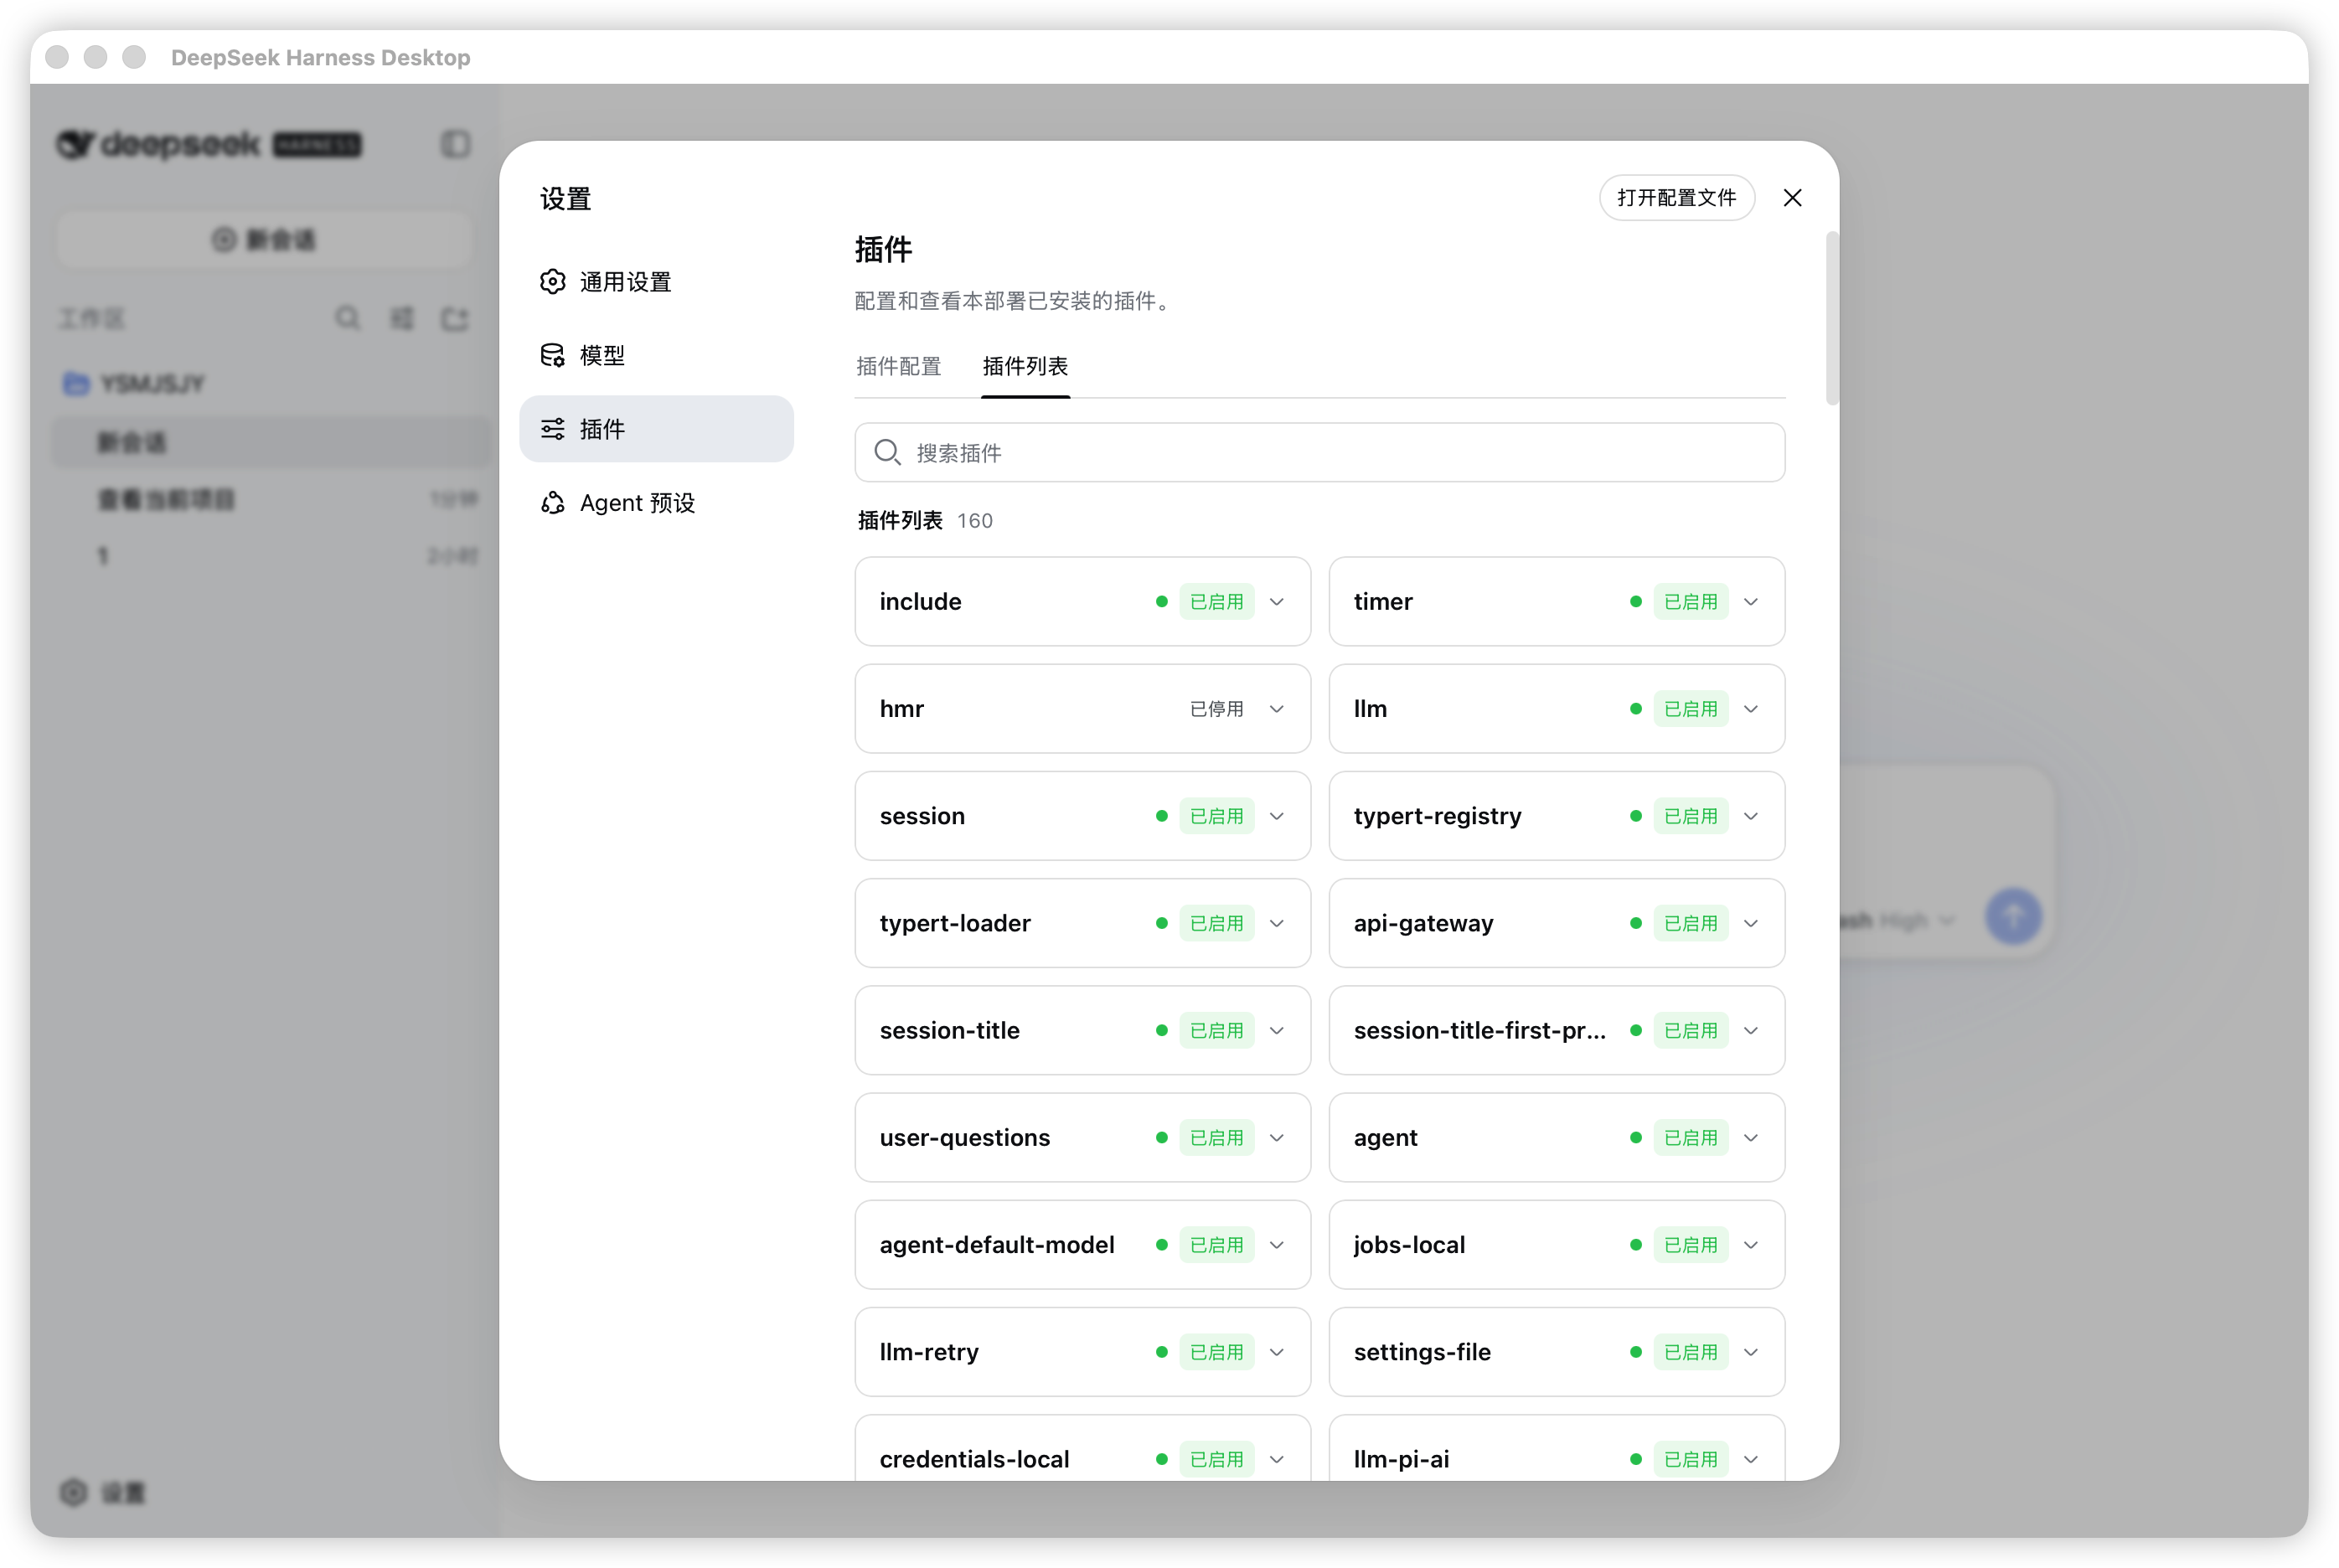
Task: Expand the api-gateway plugin card
Action: [x=1751, y=923]
